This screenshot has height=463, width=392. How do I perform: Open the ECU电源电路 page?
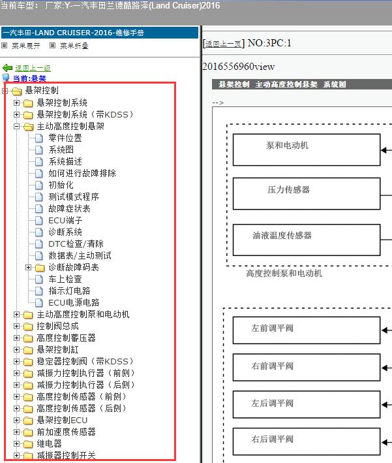pyautogui.click(x=74, y=302)
